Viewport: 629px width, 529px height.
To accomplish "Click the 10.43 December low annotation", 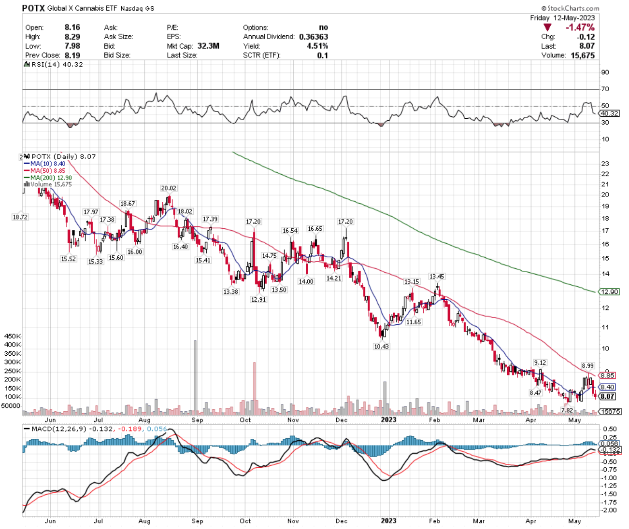I will pyautogui.click(x=381, y=347).
